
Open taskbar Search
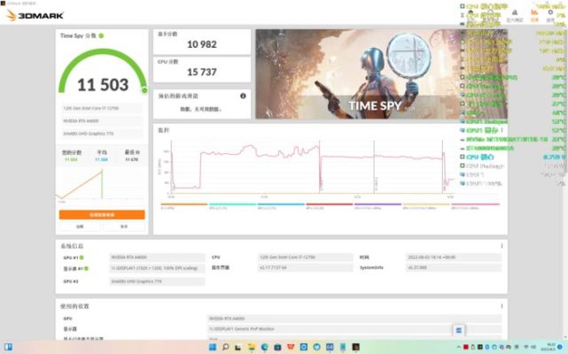(x=225, y=347)
